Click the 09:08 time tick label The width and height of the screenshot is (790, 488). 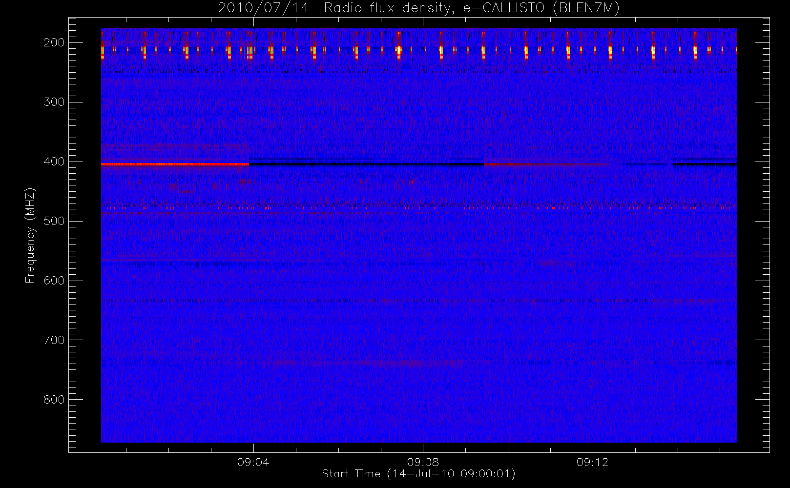pos(423,462)
